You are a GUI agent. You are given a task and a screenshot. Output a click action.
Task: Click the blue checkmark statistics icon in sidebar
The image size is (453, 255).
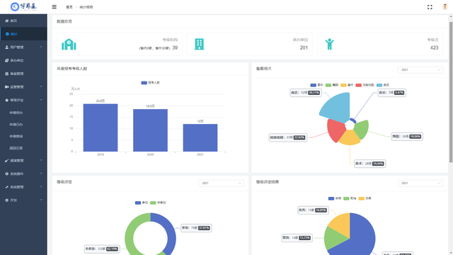click(7, 34)
